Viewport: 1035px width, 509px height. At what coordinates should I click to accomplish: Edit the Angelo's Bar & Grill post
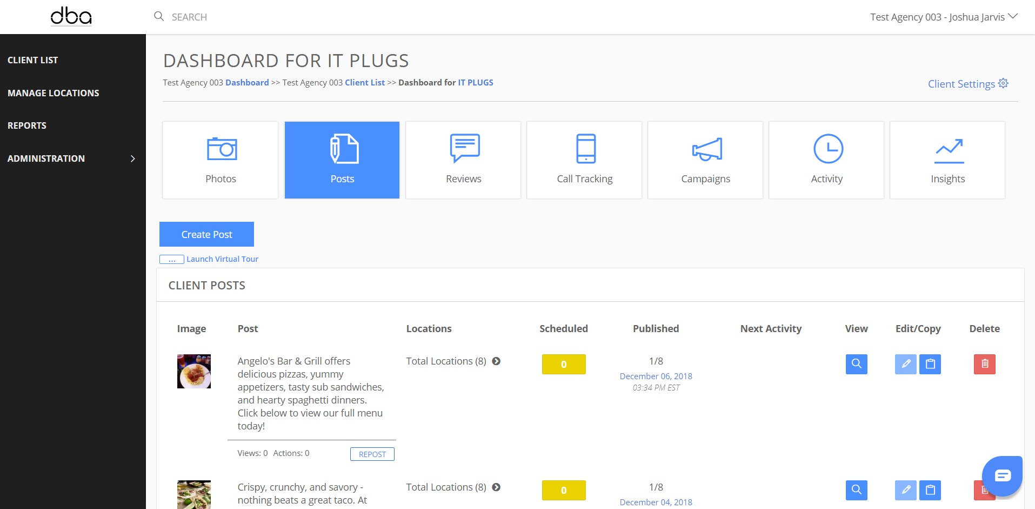point(905,364)
